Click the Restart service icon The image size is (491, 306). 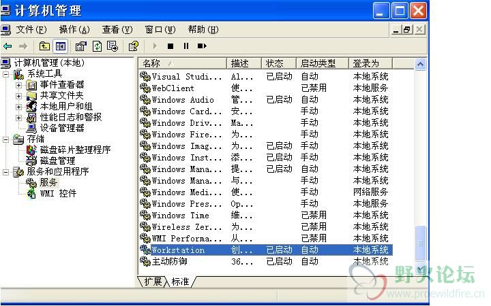point(202,46)
